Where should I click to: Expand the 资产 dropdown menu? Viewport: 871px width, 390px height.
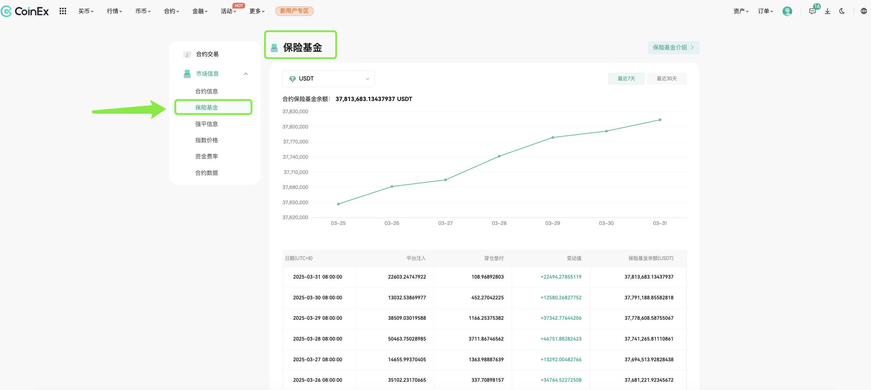click(741, 11)
